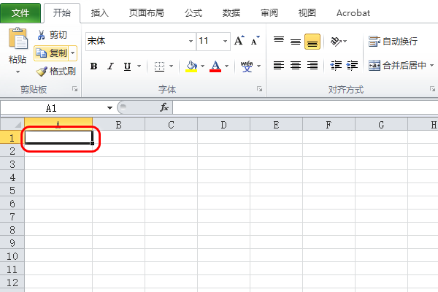This screenshot has width=438, height=292.
Task: Select top vertical alignment
Action: 279,41
